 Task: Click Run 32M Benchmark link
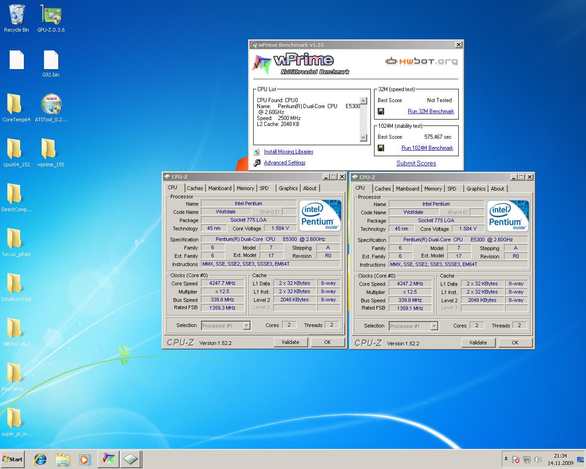click(431, 111)
